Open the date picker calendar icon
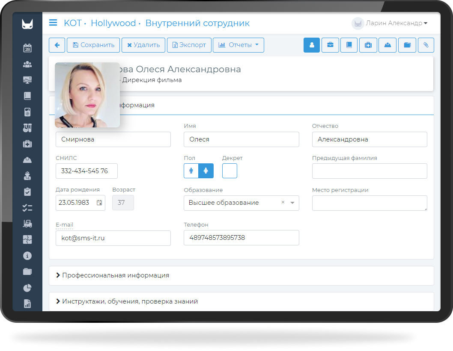Screen dimensions: 453x351 99,203
